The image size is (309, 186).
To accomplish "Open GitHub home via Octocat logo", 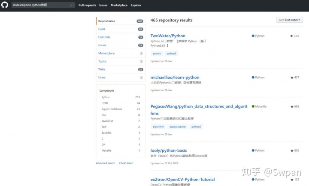I will (5, 5).
